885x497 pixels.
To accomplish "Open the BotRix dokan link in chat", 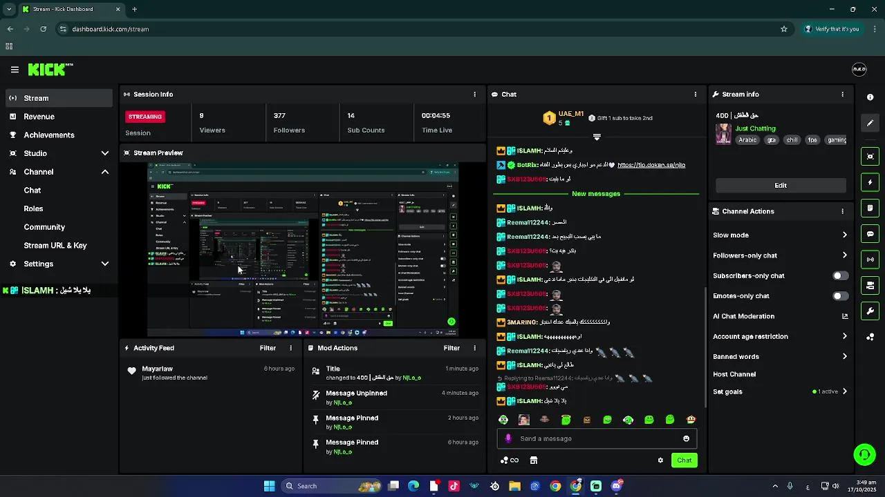I will coord(651,165).
